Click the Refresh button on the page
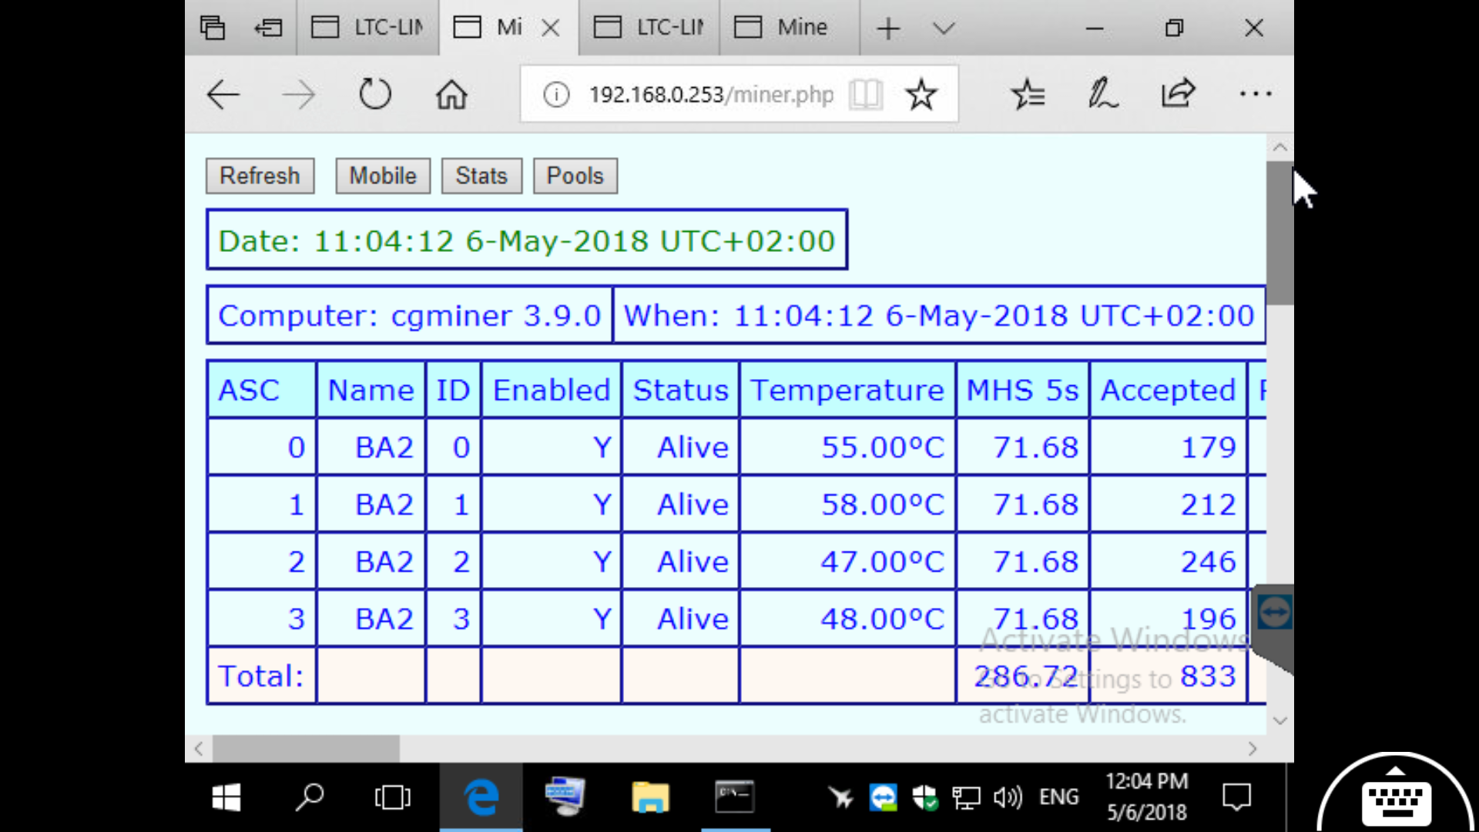 (x=260, y=176)
